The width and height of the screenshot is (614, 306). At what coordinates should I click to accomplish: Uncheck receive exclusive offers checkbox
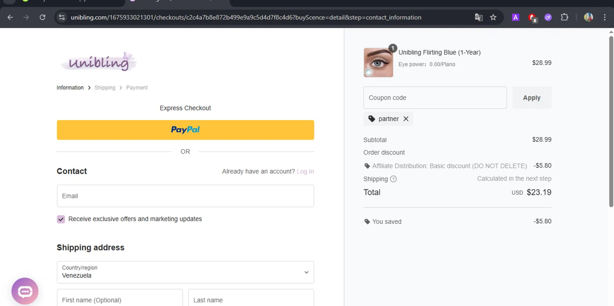(61, 219)
